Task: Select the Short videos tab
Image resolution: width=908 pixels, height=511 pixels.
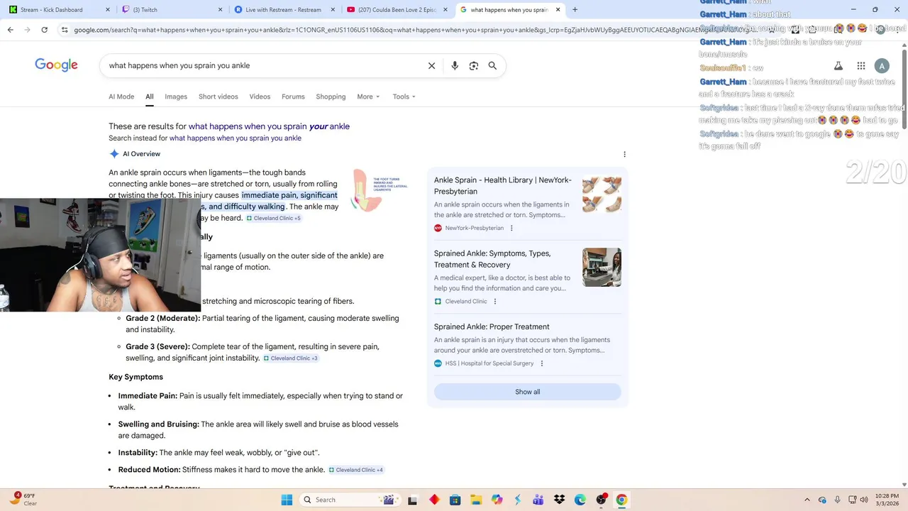Action: (218, 97)
